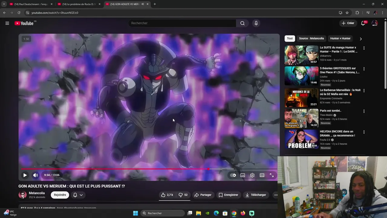Image resolution: width=387 pixels, height=218 pixels.
Task: Open options menu for HELYDIA video
Action: 364,132
